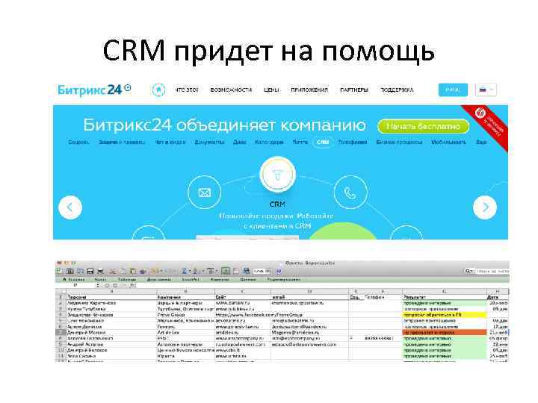Go to ПОДДЕРЖКА in the top navigation
538x403 pixels.
pos(397,90)
